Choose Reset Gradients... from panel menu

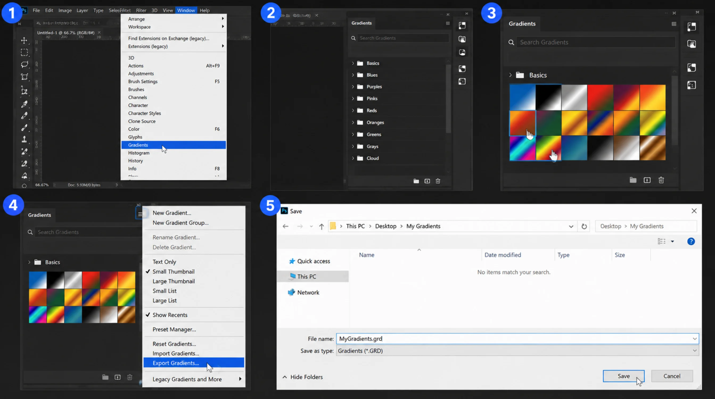[174, 344]
